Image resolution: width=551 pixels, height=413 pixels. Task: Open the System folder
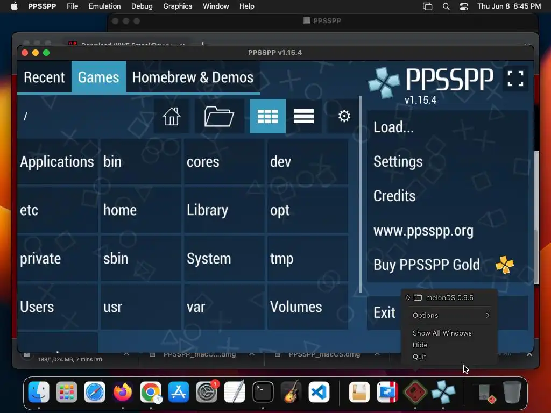pyautogui.click(x=224, y=259)
